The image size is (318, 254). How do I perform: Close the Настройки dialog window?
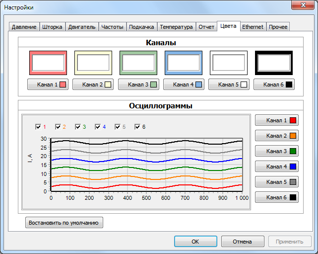pos(303,5)
